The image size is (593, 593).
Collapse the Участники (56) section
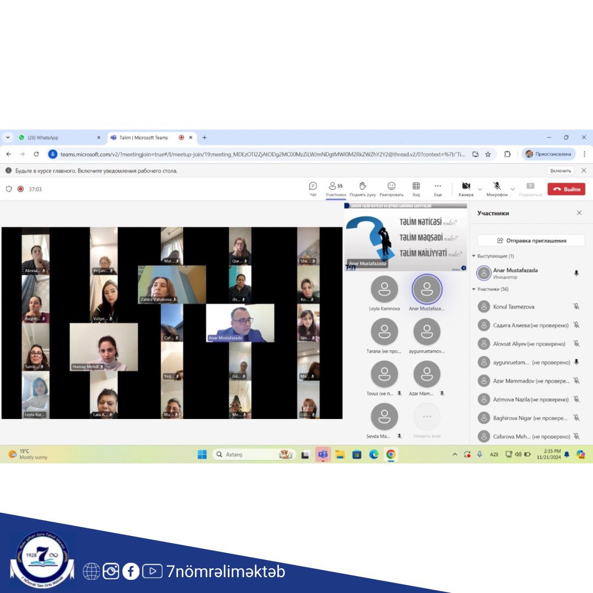click(490, 289)
